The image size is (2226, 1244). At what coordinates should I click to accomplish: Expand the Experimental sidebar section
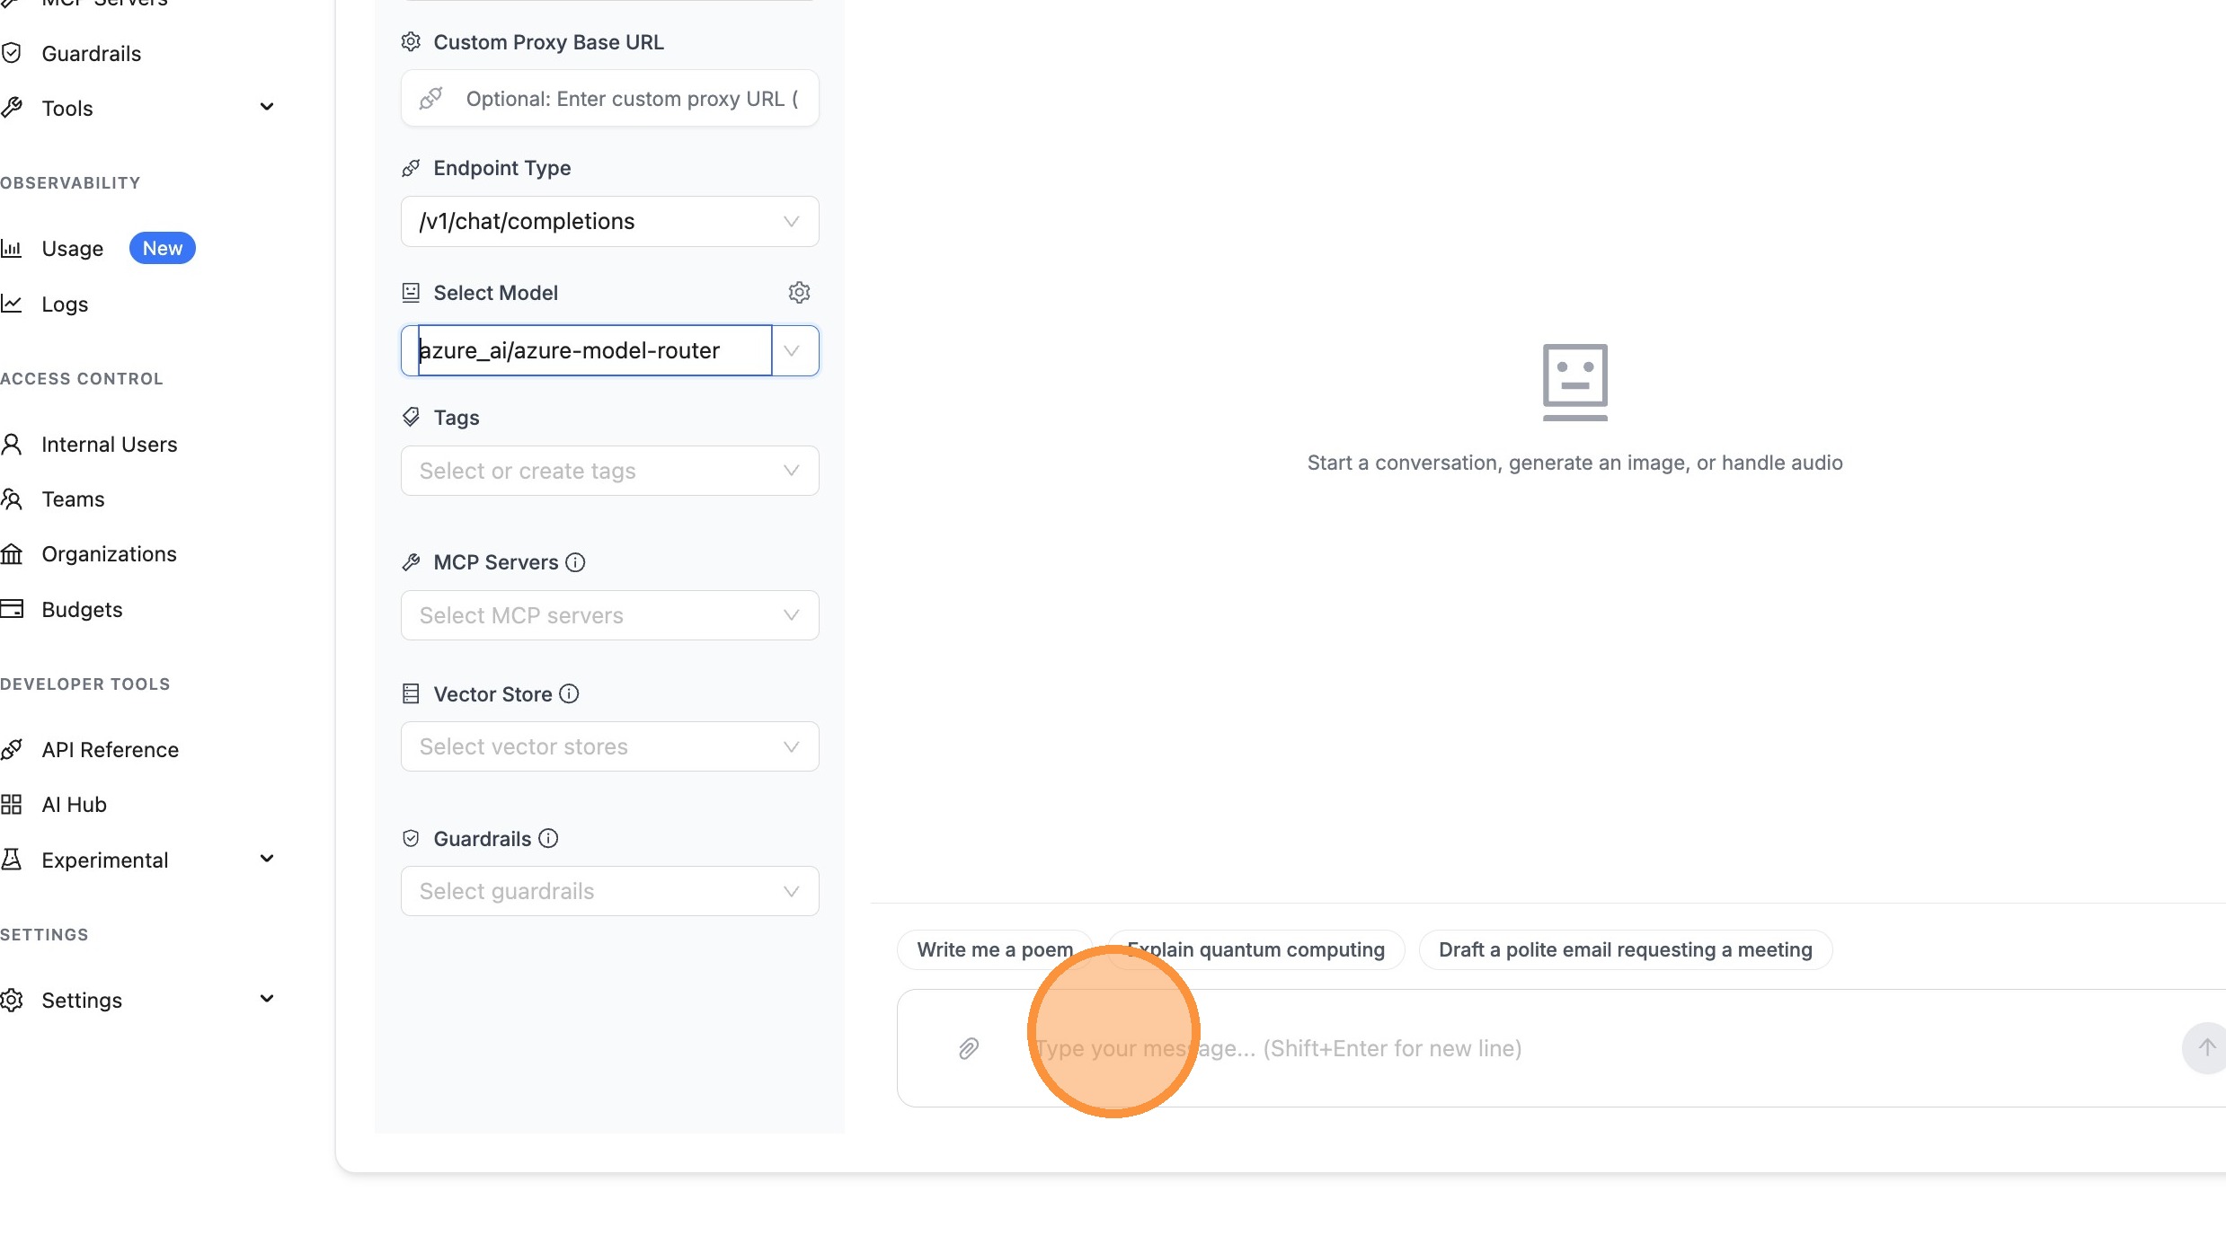coord(266,860)
